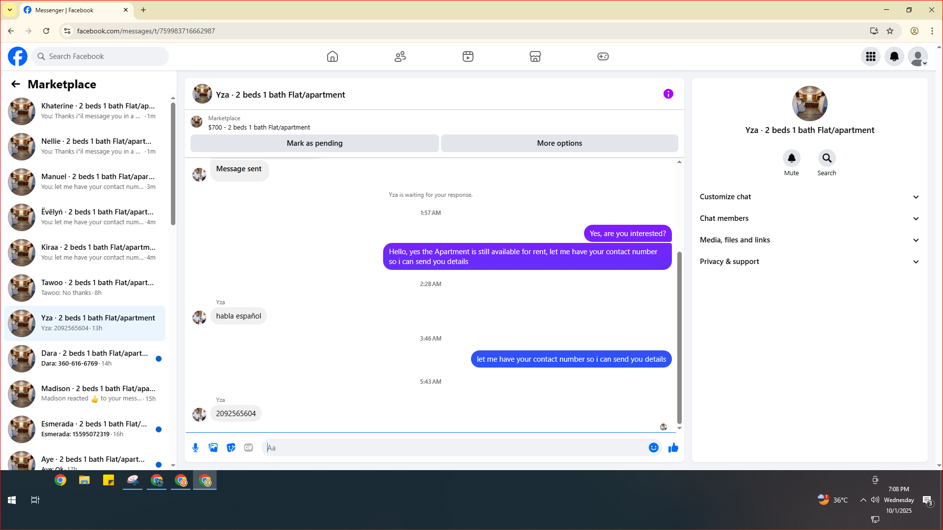Select the Messenger | Facebook tab
Image resolution: width=943 pixels, height=530 pixels.
click(76, 10)
